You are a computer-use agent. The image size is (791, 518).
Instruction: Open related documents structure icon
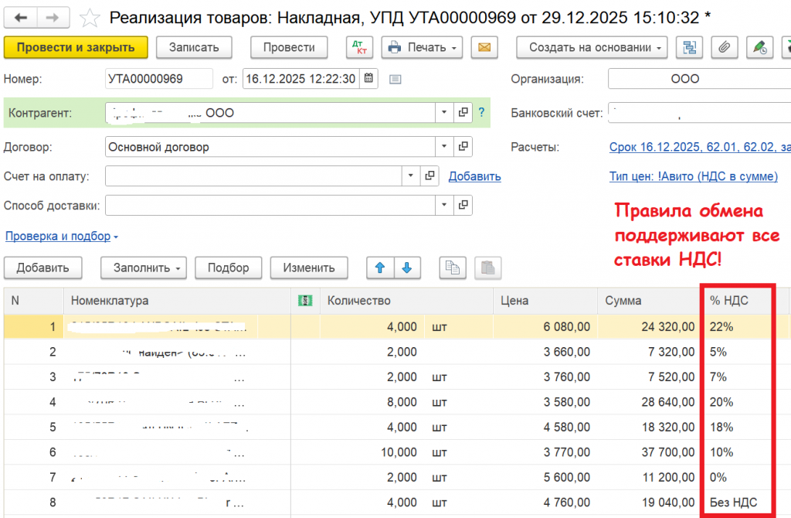click(689, 47)
